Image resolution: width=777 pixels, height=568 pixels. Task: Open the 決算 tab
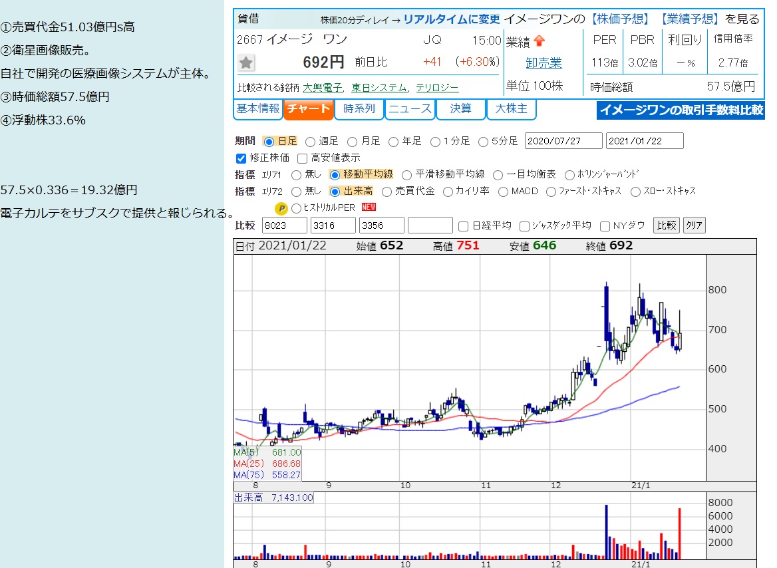point(460,109)
